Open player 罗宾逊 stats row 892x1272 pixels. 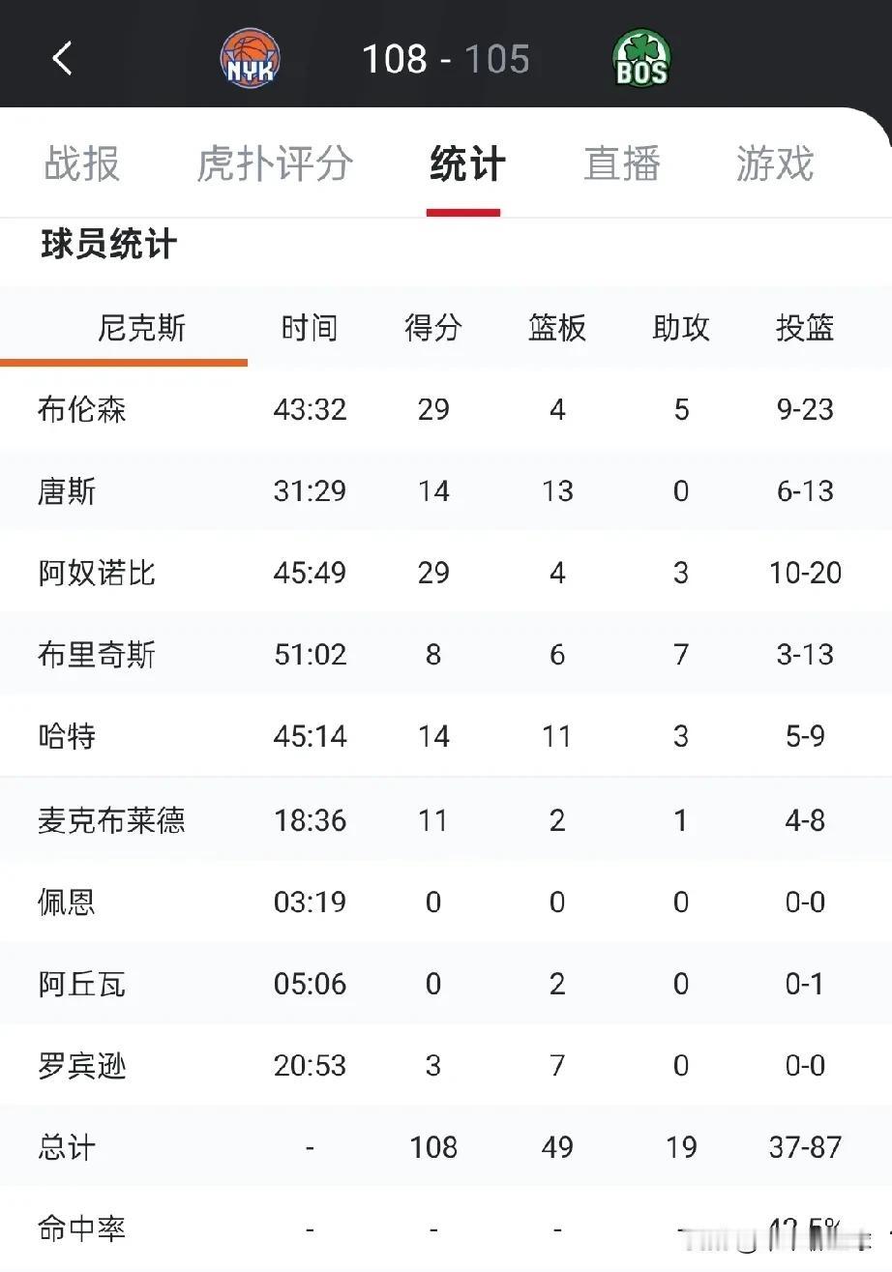[446, 1066]
